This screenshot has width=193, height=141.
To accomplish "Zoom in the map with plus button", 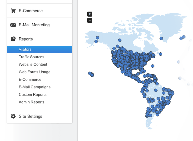I will (x=90, y=14).
